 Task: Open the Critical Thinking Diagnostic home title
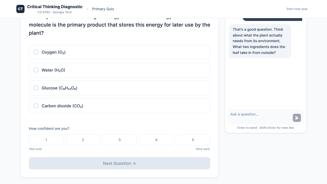(x=55, y=7)
